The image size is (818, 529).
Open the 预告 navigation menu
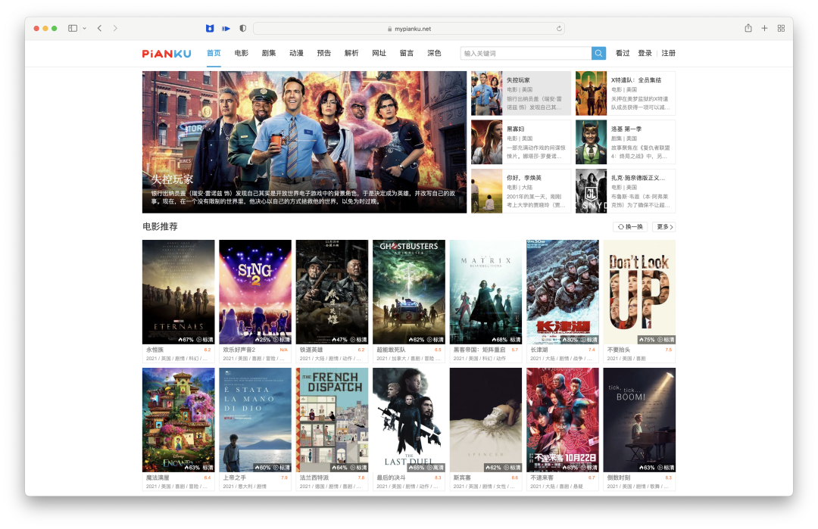pyautogui.click(x=324, y=53)
